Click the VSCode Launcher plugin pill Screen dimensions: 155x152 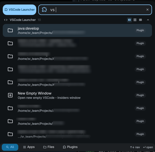pyautogui.click(x=20, y=10)
